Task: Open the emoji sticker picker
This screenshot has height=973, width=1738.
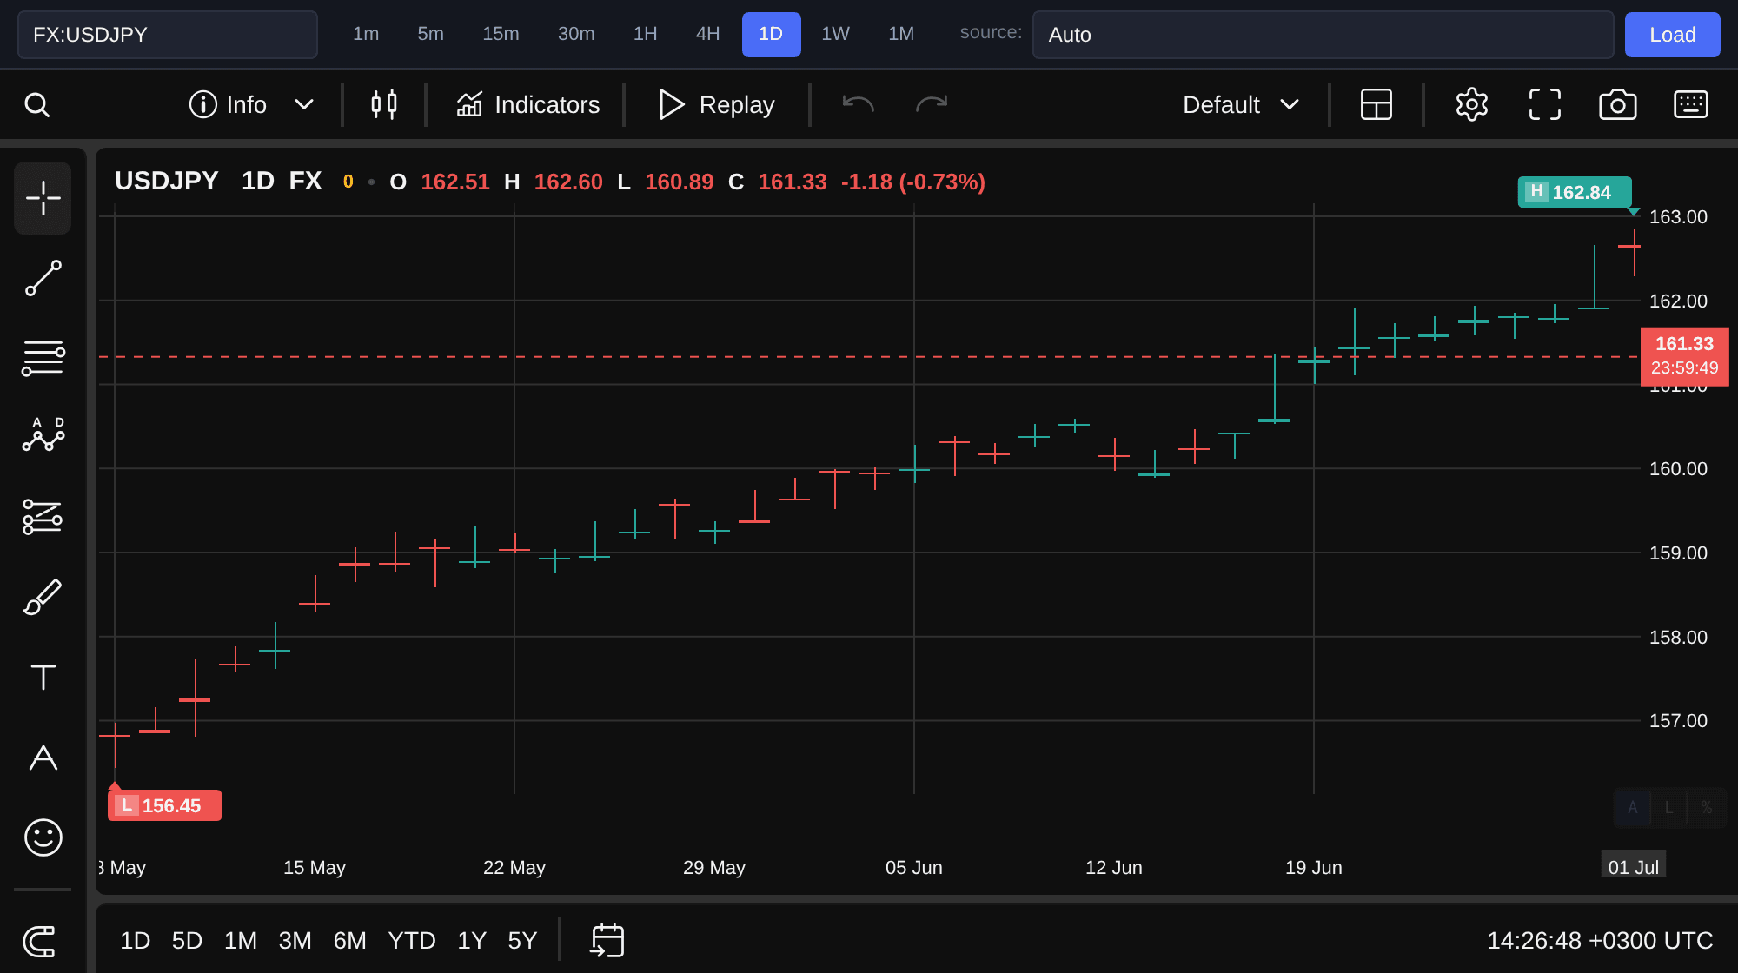Action: click(x=43, y=837)
